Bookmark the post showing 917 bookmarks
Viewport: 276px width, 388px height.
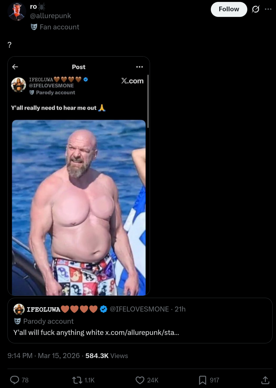[x=209, y=380]
